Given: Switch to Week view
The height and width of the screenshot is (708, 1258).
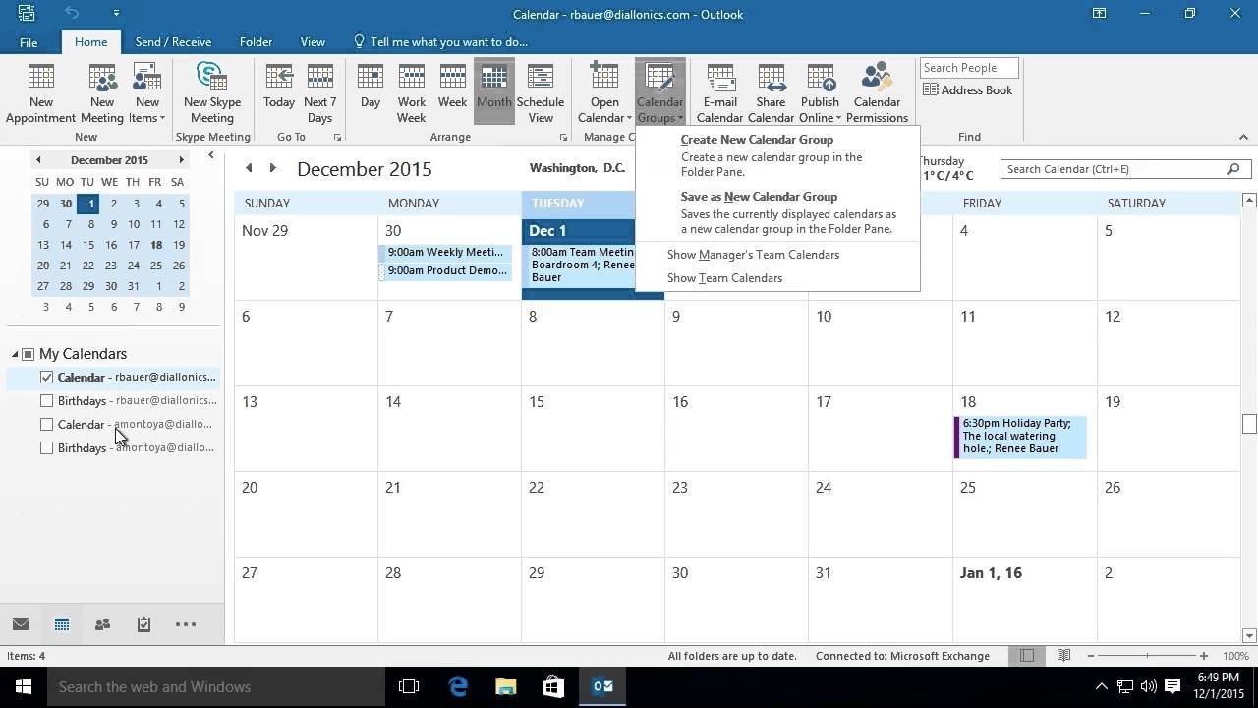Looking at the screenshot, I should pos(452,93).
